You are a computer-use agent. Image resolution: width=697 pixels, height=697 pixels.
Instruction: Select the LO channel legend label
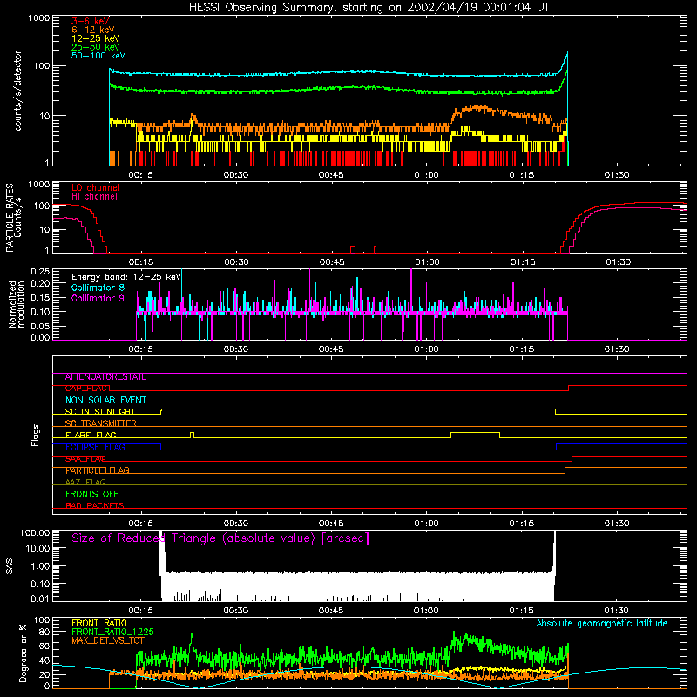pyautogui.click(x=96, y=187)
